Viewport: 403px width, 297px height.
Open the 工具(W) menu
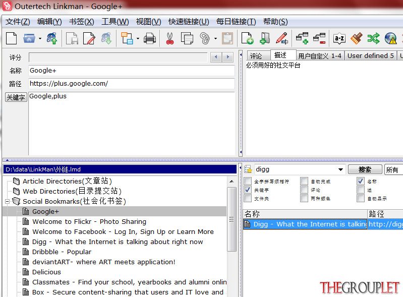tap(115, 22)
